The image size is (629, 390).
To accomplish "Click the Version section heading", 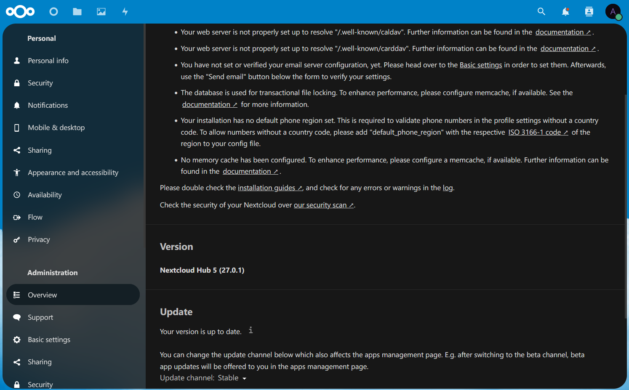I will [x=176, y=247].
